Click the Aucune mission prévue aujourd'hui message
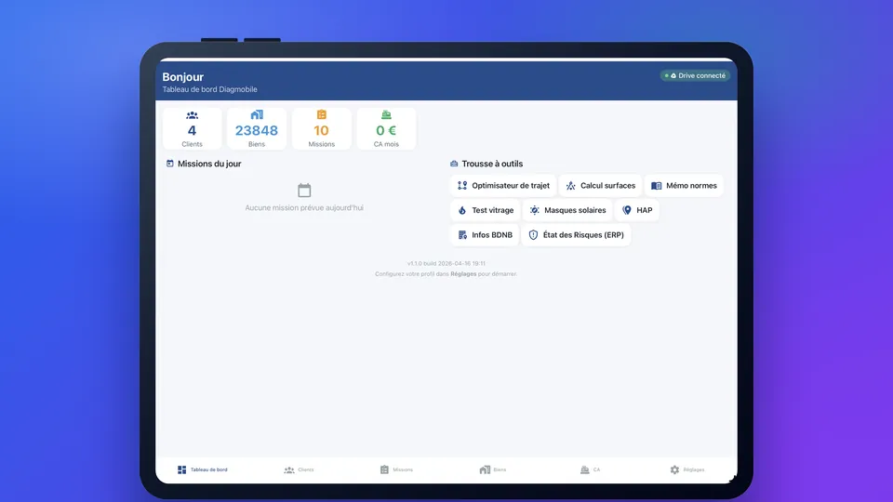The width and height of the screenshot is (893, 502). 304,207
